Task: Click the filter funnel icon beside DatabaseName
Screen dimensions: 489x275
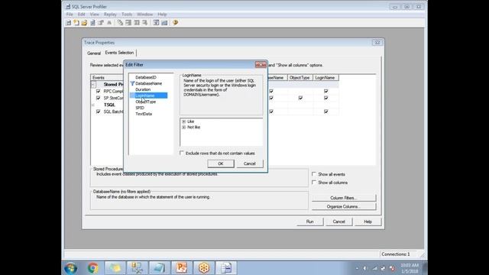Action: coord(132,83)
